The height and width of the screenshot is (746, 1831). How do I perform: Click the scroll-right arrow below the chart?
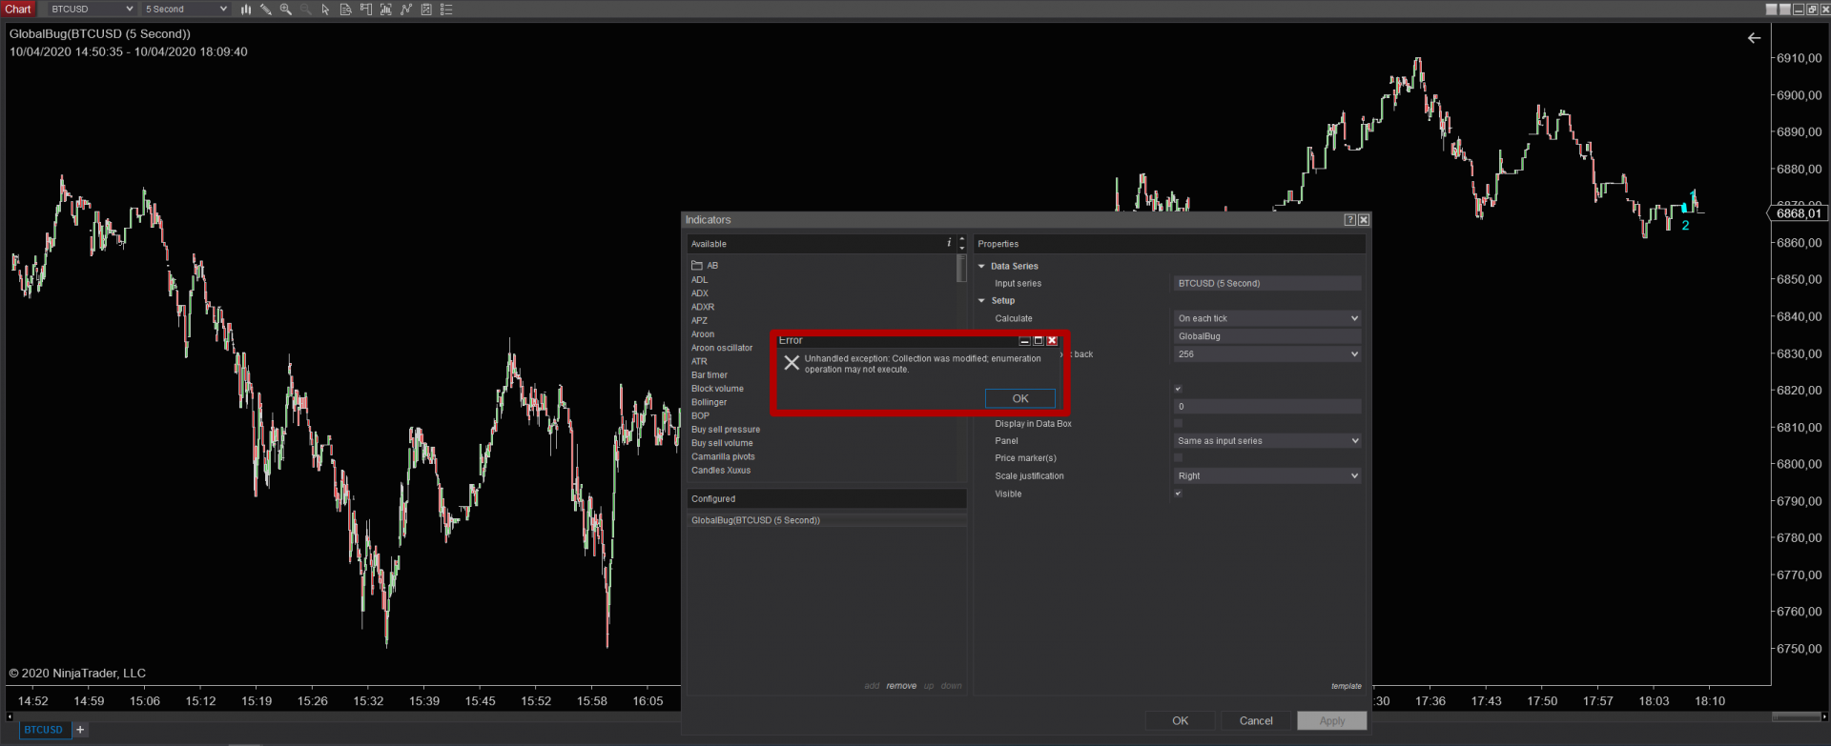point(1825,716)
